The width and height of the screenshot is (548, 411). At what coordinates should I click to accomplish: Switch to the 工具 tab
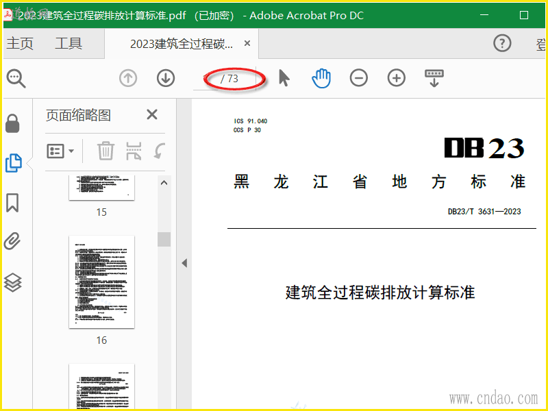[68, 44]
